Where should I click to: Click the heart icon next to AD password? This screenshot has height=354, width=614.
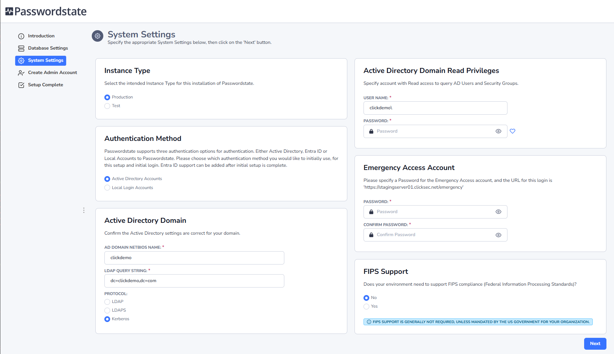513,131
